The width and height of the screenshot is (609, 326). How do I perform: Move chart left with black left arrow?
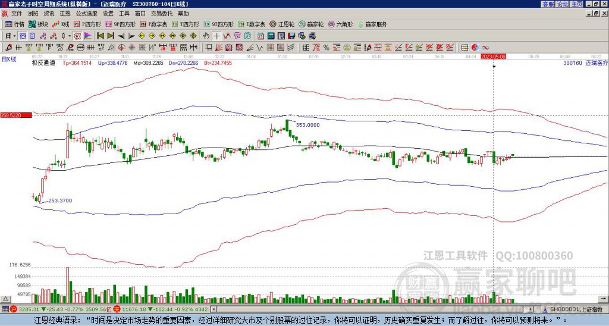pos(121,36)
